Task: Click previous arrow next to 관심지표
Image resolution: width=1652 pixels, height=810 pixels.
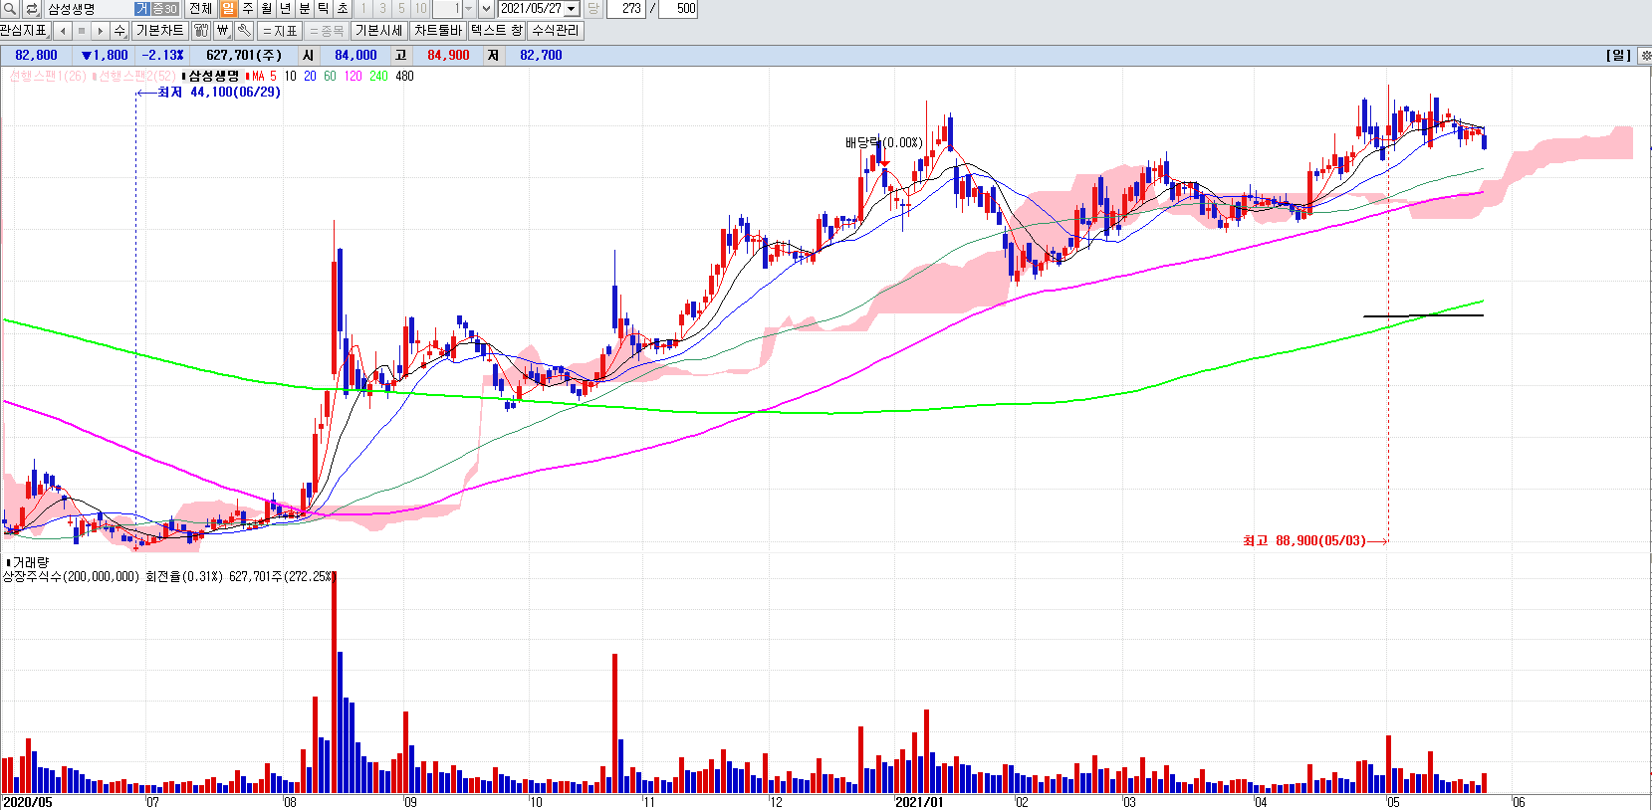Action: tap(63, 31)
